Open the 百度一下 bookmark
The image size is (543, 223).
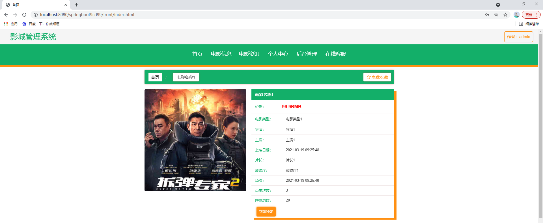pyautogui.click(x=41, y=24)
